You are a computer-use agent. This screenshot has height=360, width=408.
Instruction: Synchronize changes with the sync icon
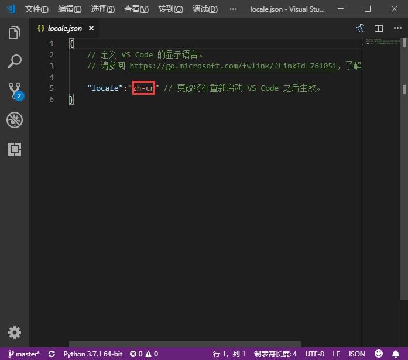point(52,354)
